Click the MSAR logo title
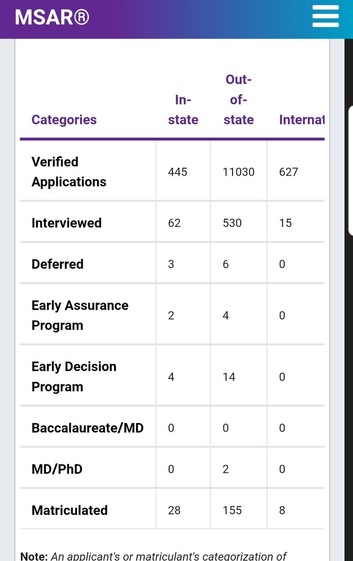Screen dimensions: 353x561 click(52, 18)
